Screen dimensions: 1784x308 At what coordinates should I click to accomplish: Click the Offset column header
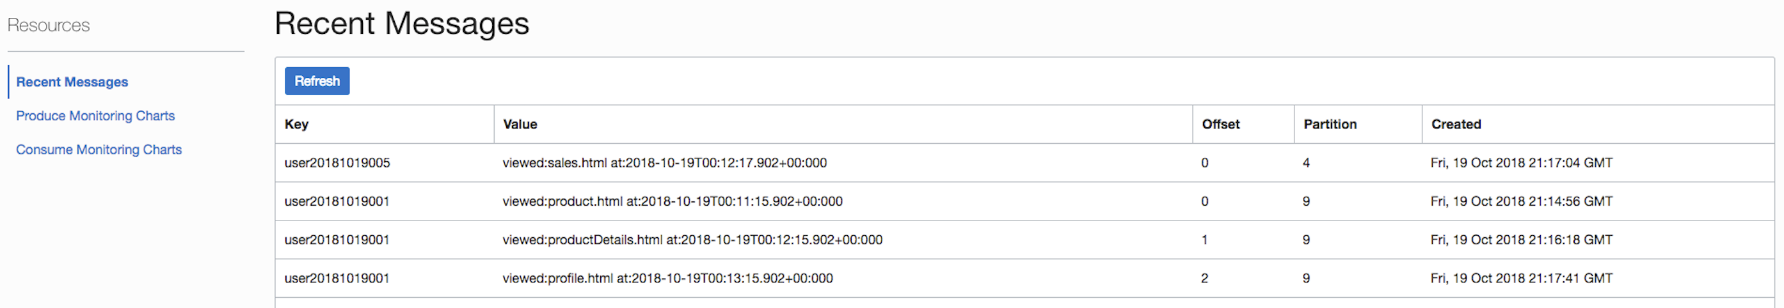click(1220, 125)
